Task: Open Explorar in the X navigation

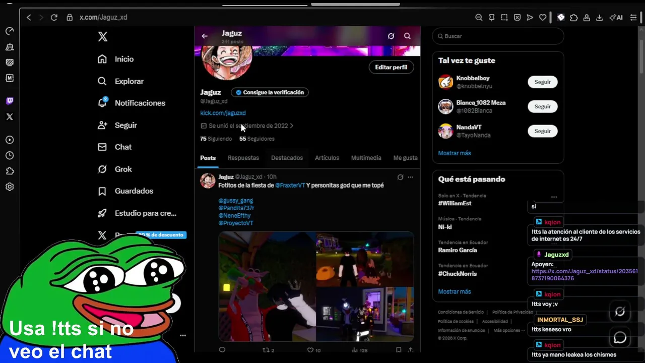Action: 120,81
